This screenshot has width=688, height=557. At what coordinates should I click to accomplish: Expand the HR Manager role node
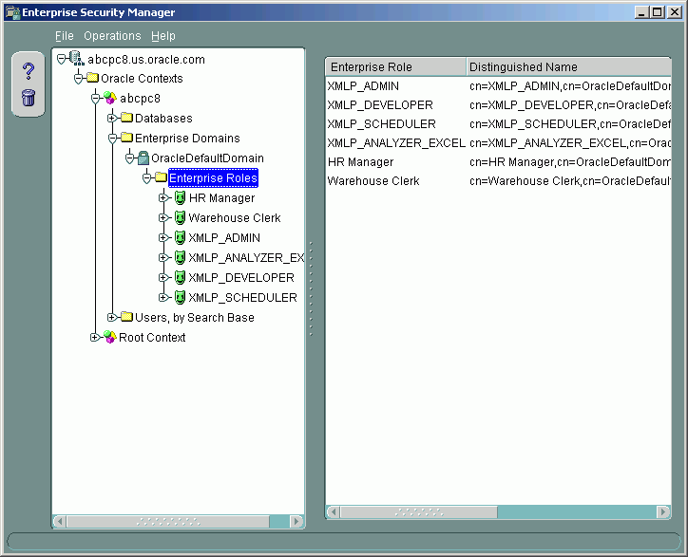[x=163, y=197]
